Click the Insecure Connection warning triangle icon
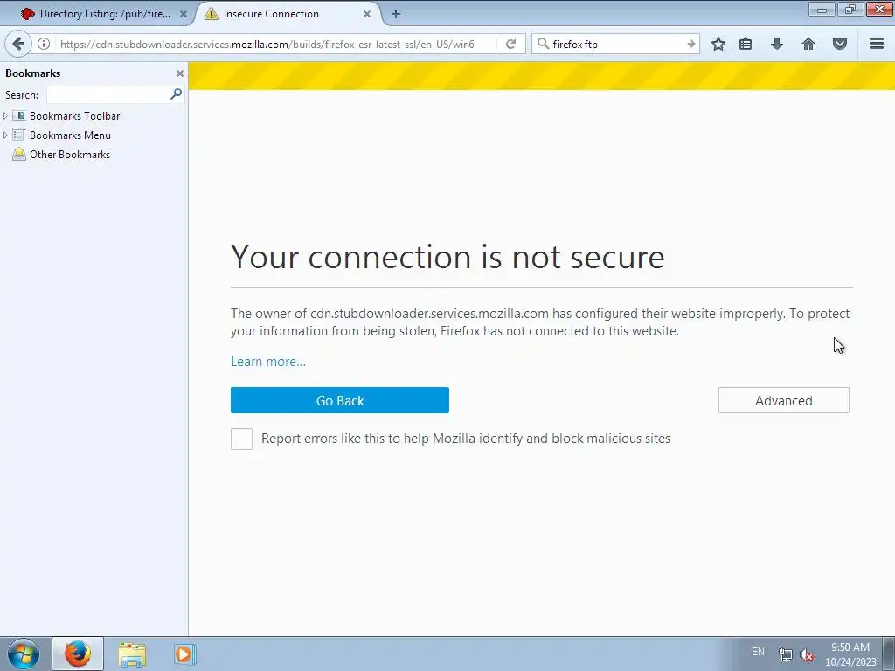Image resolution: width=895 pixels, height=671 pixels. pos(212,14)
